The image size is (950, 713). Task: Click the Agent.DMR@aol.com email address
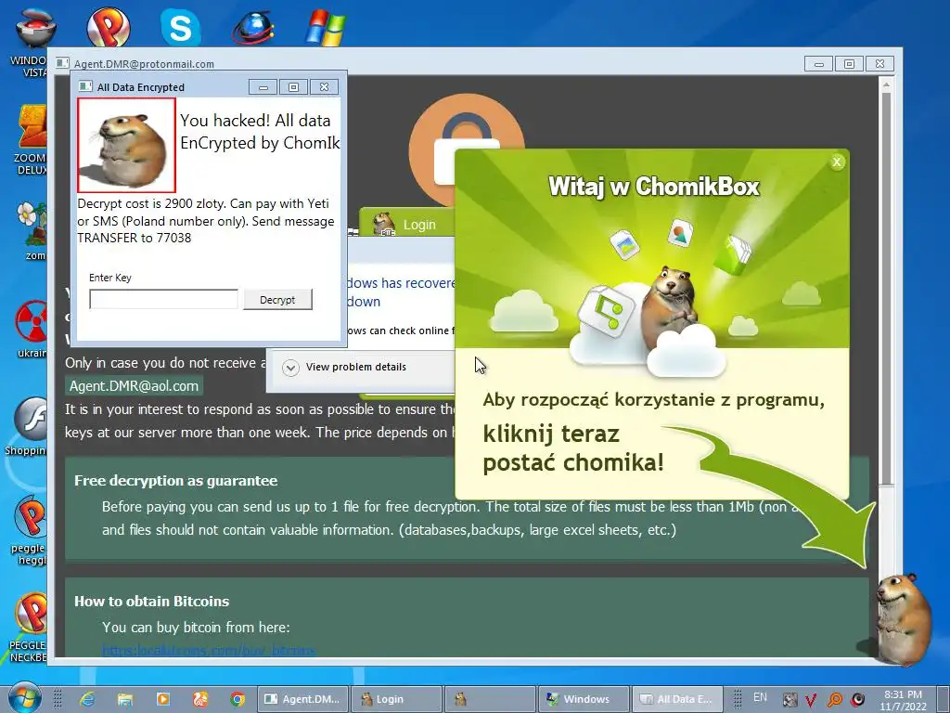click(134, 386)
